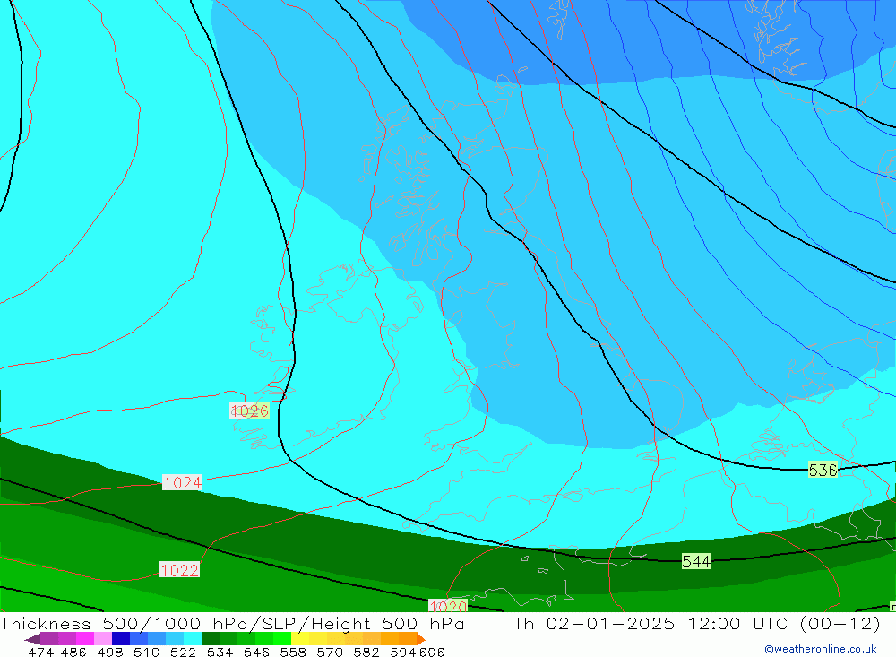Click the 1024 isobar pressure label
Viewport: 896px width, 657px height.
[182, 483]
